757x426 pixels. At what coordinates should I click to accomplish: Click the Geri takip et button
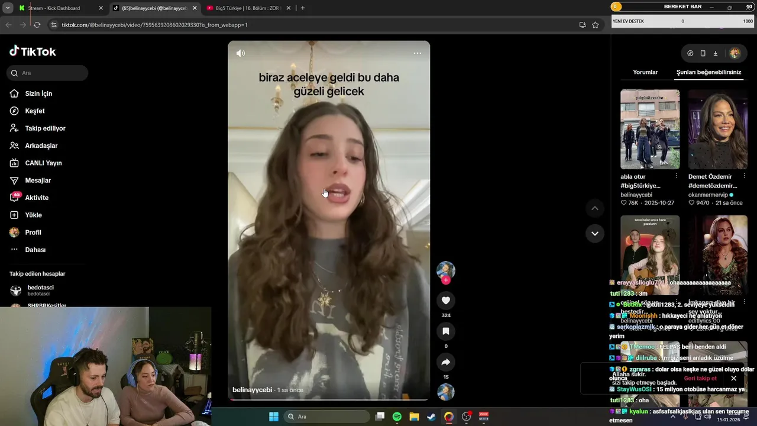(x=700, y=378)
